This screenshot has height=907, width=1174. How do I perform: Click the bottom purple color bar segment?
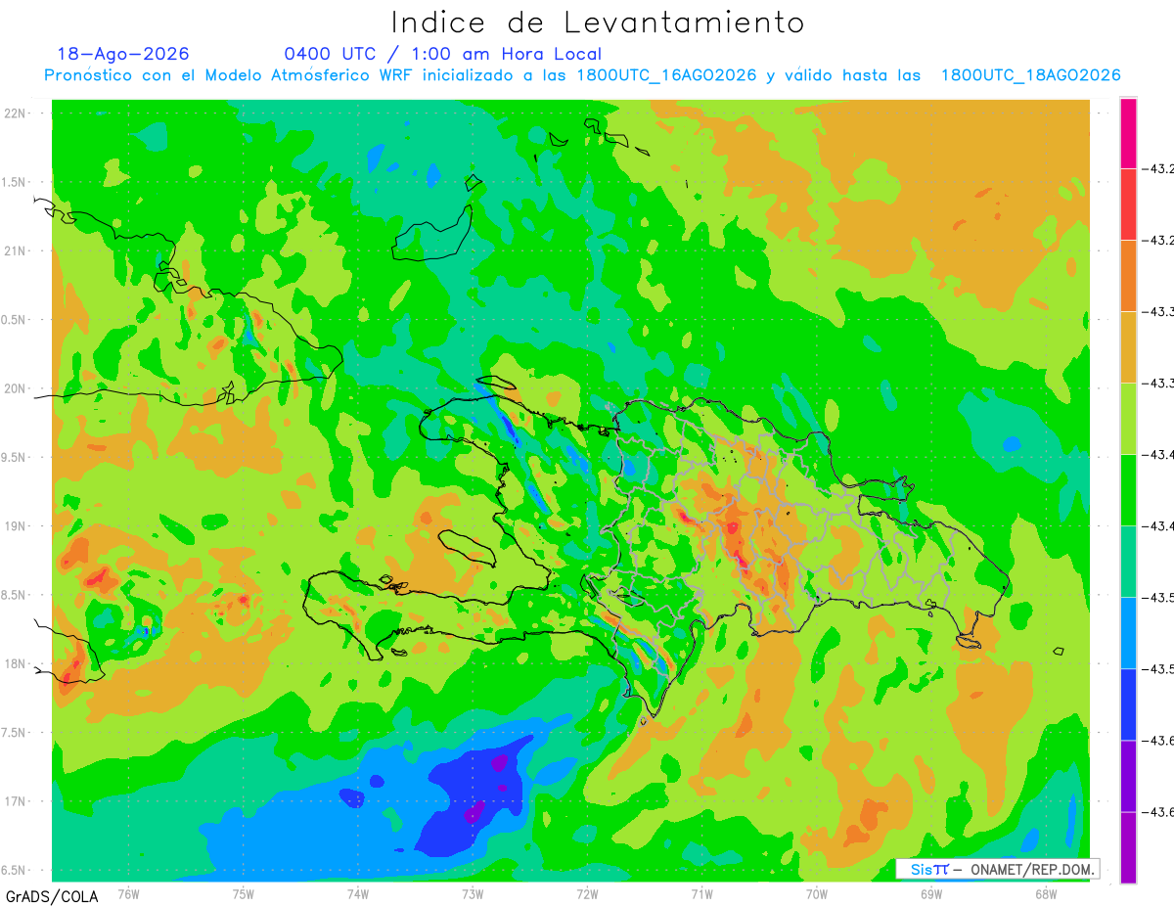tap(1128, 847)
